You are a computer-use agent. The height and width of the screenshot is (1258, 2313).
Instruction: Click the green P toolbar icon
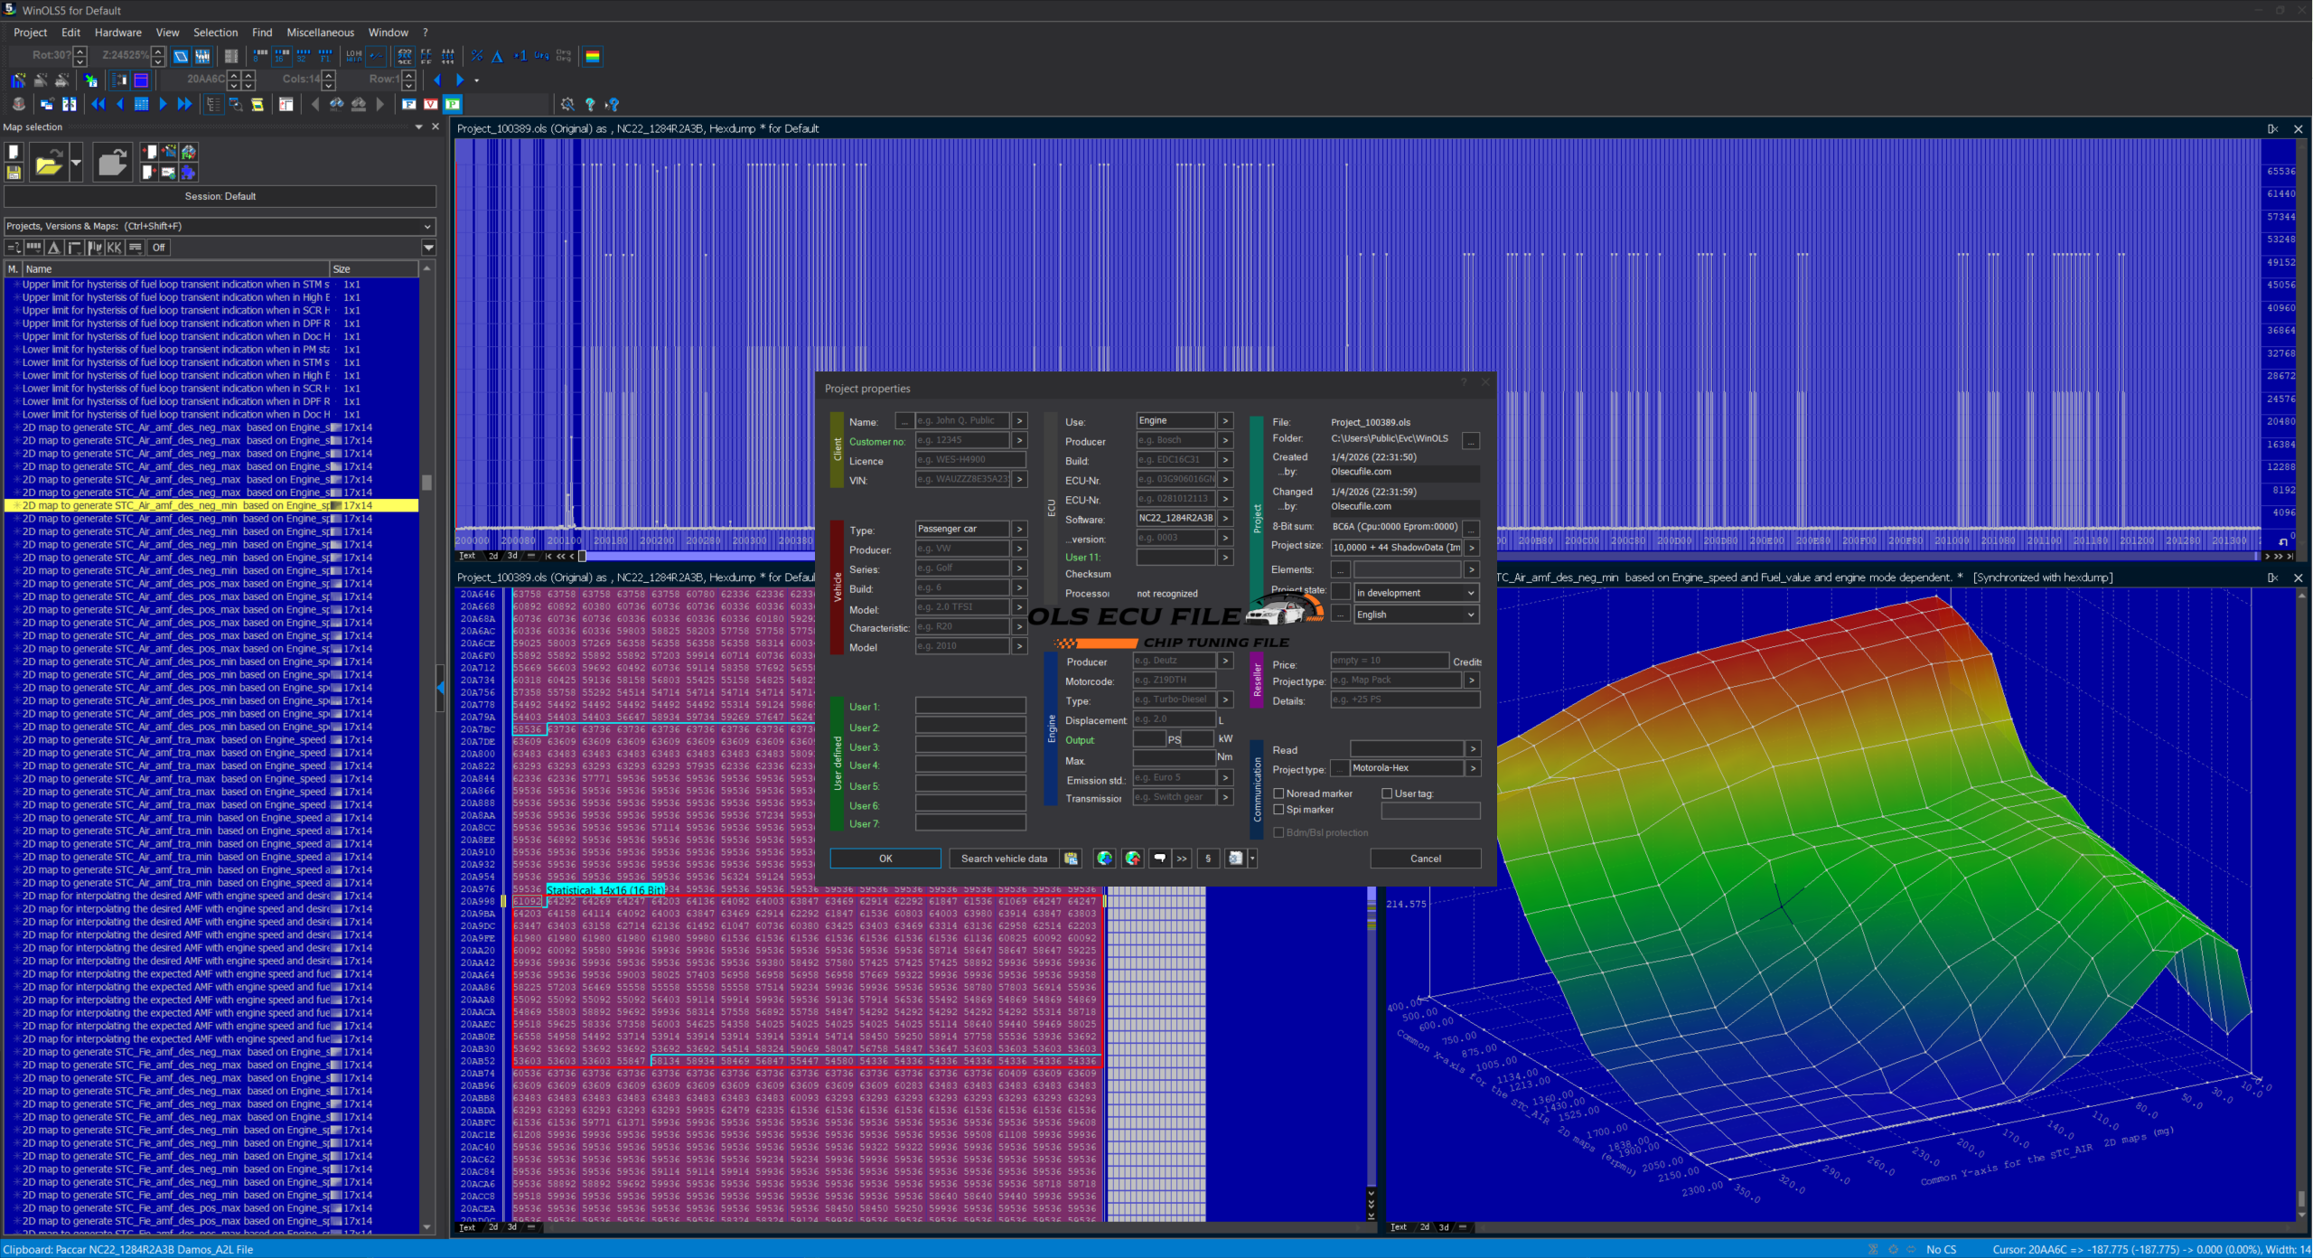tap(453, 104)
